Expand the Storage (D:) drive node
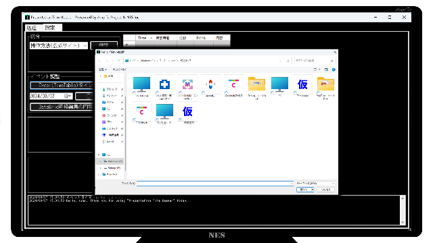 click(x=100, y=168)
